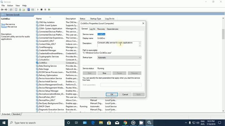This screenshot has width=225, height=126.
Task: Switch to the Log On tab
Action: point(92,29)
